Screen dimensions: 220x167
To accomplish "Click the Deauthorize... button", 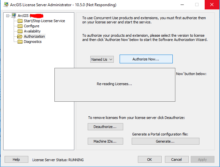I will click(x=105, y=127).
